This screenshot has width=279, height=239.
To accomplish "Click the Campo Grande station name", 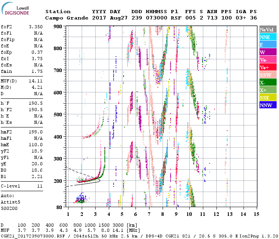I will click(x=67, y=18).
